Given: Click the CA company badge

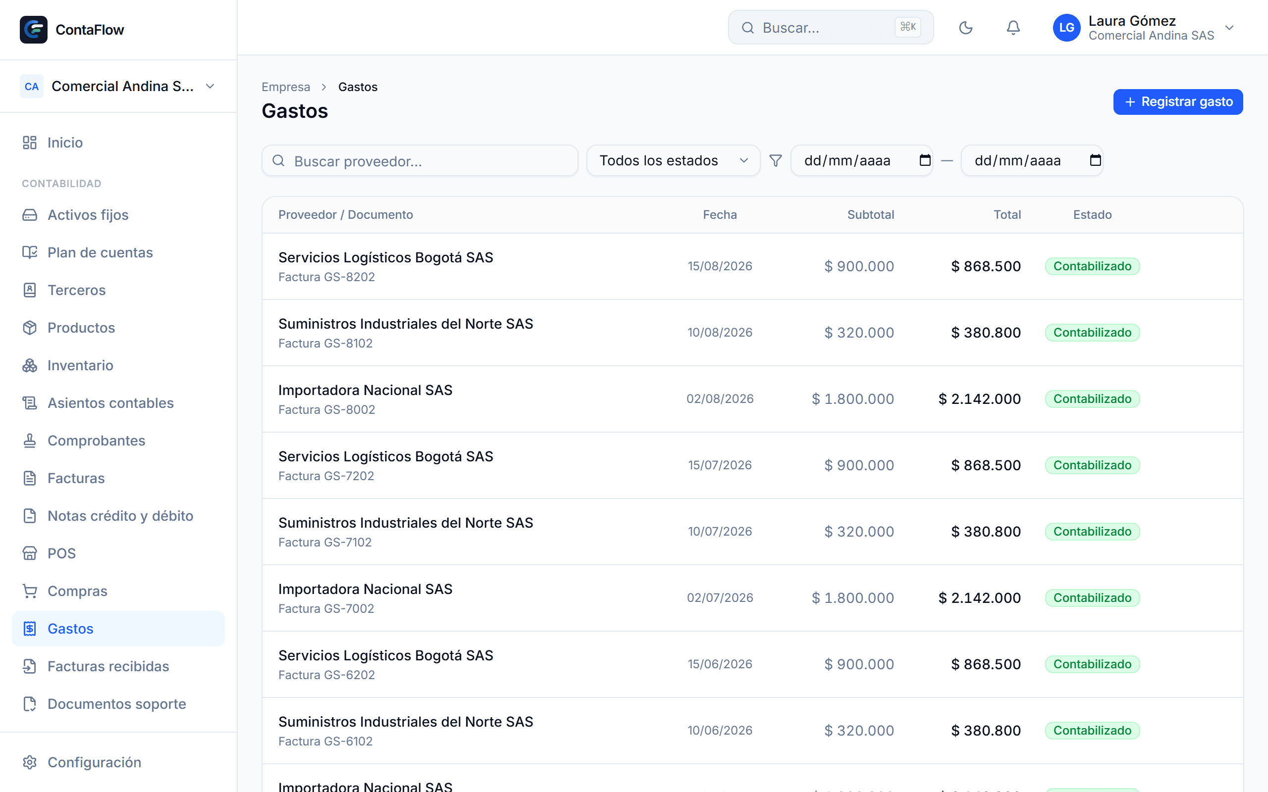Looking at the screenshot, I should point(31,86).
